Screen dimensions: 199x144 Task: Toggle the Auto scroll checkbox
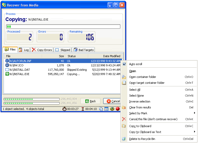coord(124,64)
